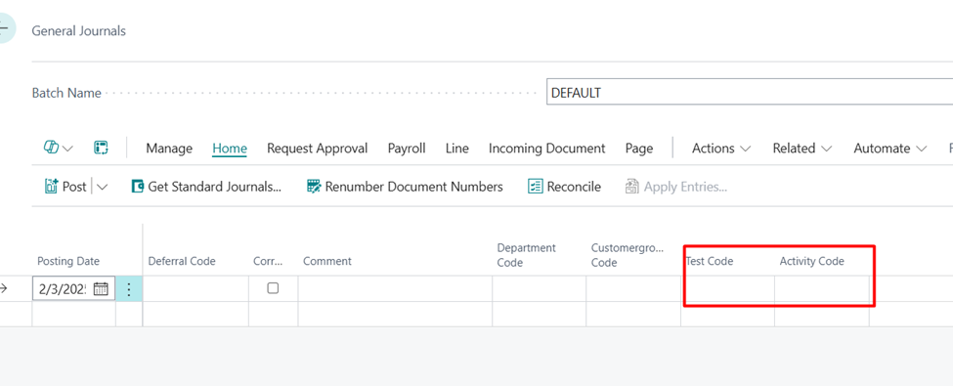Click the Reconcile icon
This screenshot has width=953, height=386.
(x=535, y=186)
